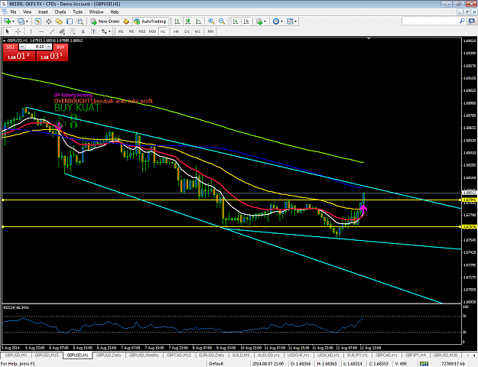The height and width of the screenshot is (367, 478).
Task: Zoom in on the chart
Action: click(211, 21)
